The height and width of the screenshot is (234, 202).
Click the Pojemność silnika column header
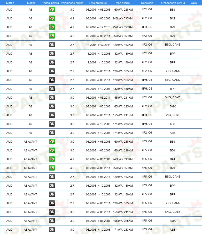pos(72,3)
